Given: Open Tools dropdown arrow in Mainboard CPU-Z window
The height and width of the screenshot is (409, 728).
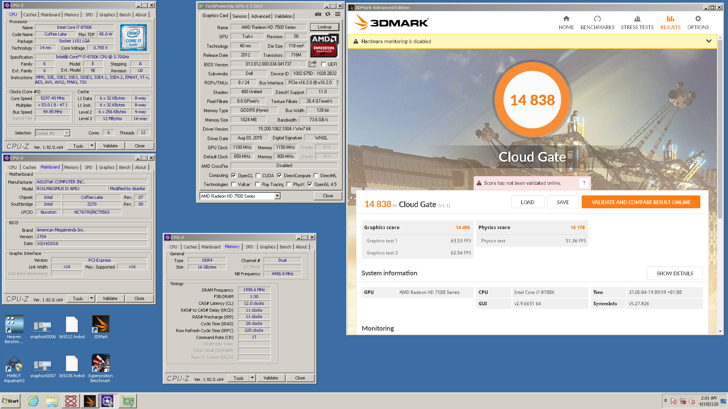Looking at the screenshot, I should [x=91, y=298].
